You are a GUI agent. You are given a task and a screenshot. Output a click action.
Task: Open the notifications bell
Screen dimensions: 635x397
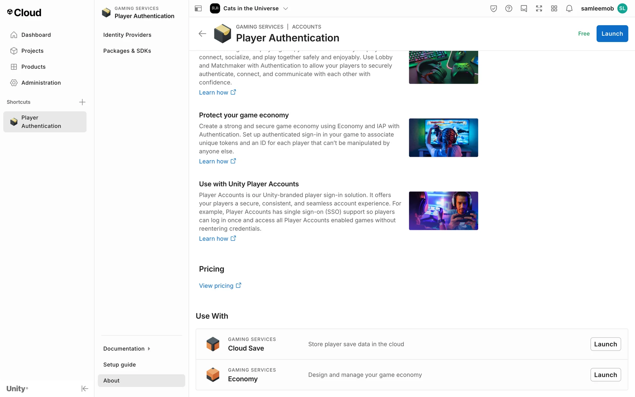pos(569,9)
